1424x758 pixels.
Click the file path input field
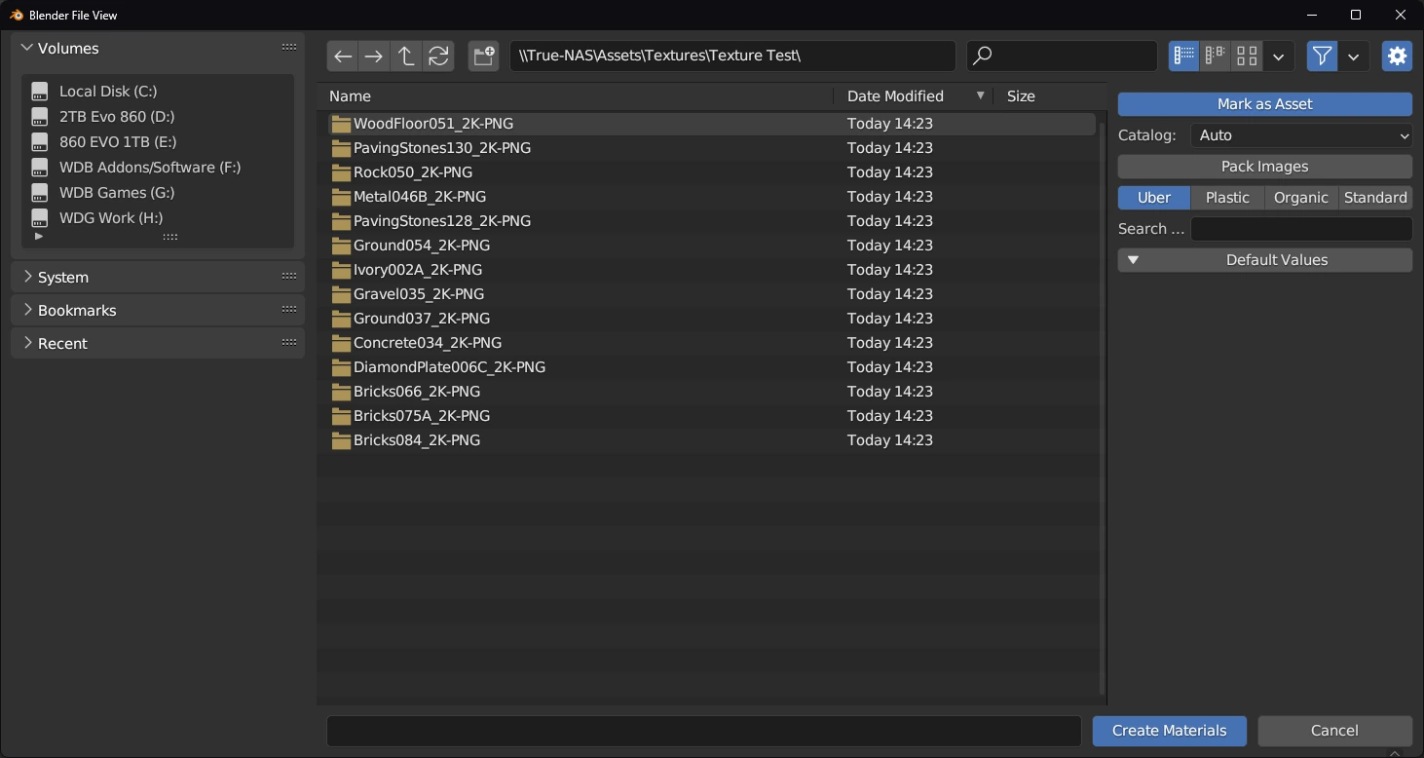[731, 57]
